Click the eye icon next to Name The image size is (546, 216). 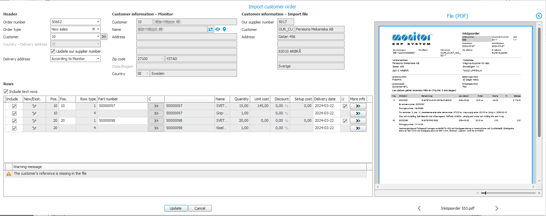coord(218,30)
